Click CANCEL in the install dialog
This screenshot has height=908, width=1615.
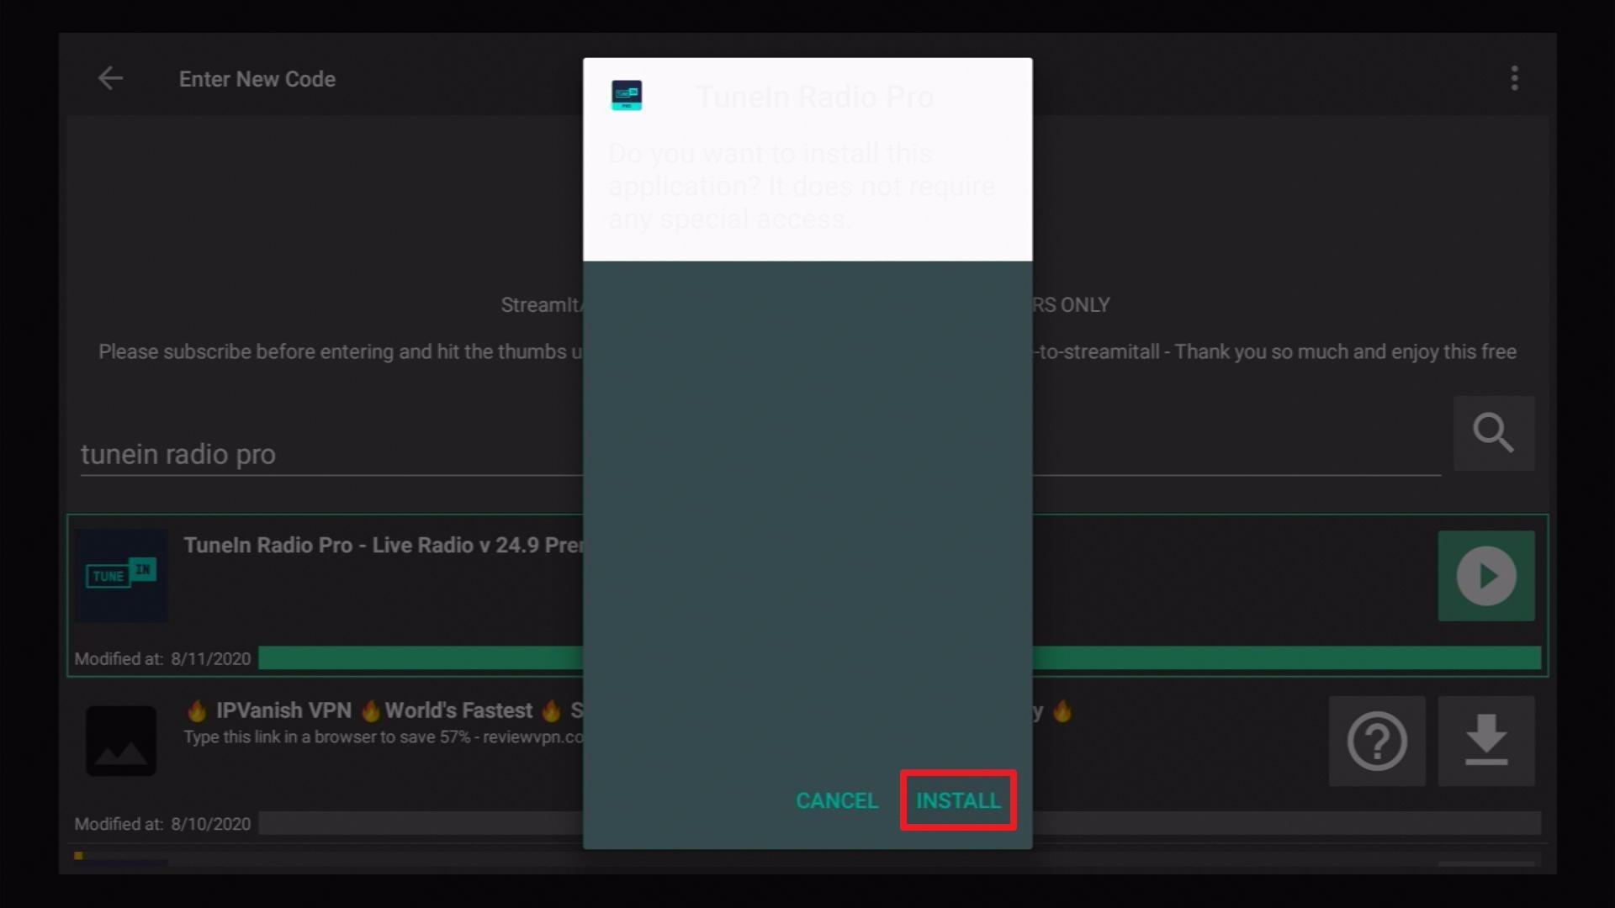(x=837, y=800)
